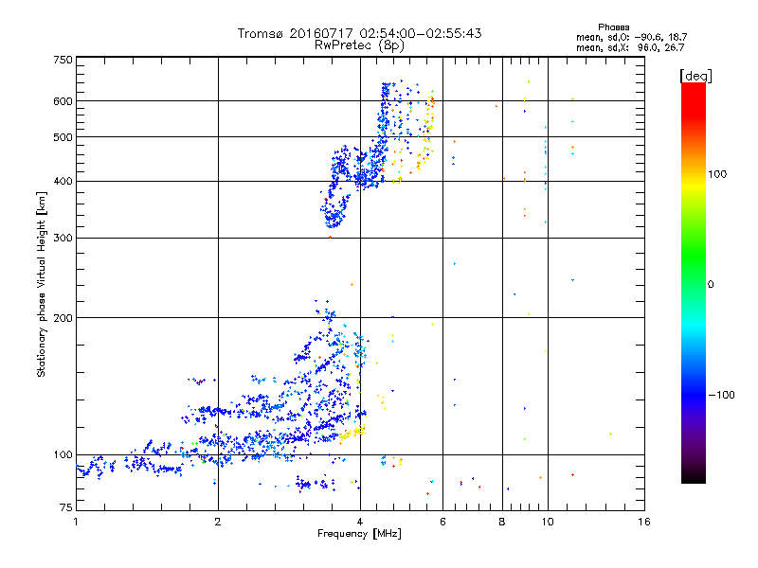Click the 'Phases' header text
Image resolution: width=758 pixels, height=568 pixels.
613,27
